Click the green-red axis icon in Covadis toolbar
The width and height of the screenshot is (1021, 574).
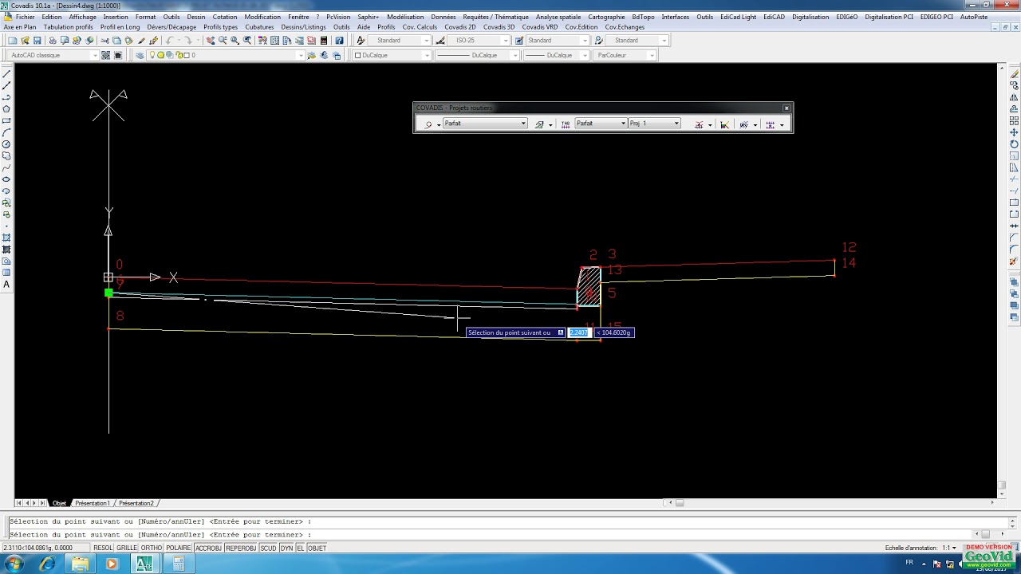click(724, 124)
